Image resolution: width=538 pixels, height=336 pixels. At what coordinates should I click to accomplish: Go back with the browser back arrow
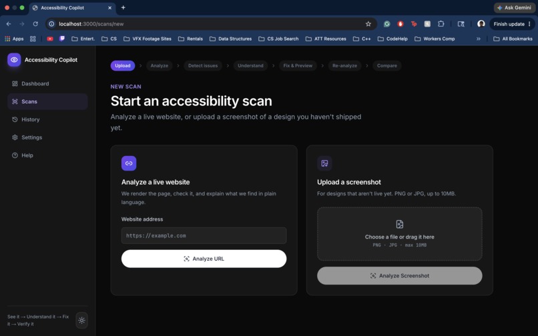(x=9, y=23)
